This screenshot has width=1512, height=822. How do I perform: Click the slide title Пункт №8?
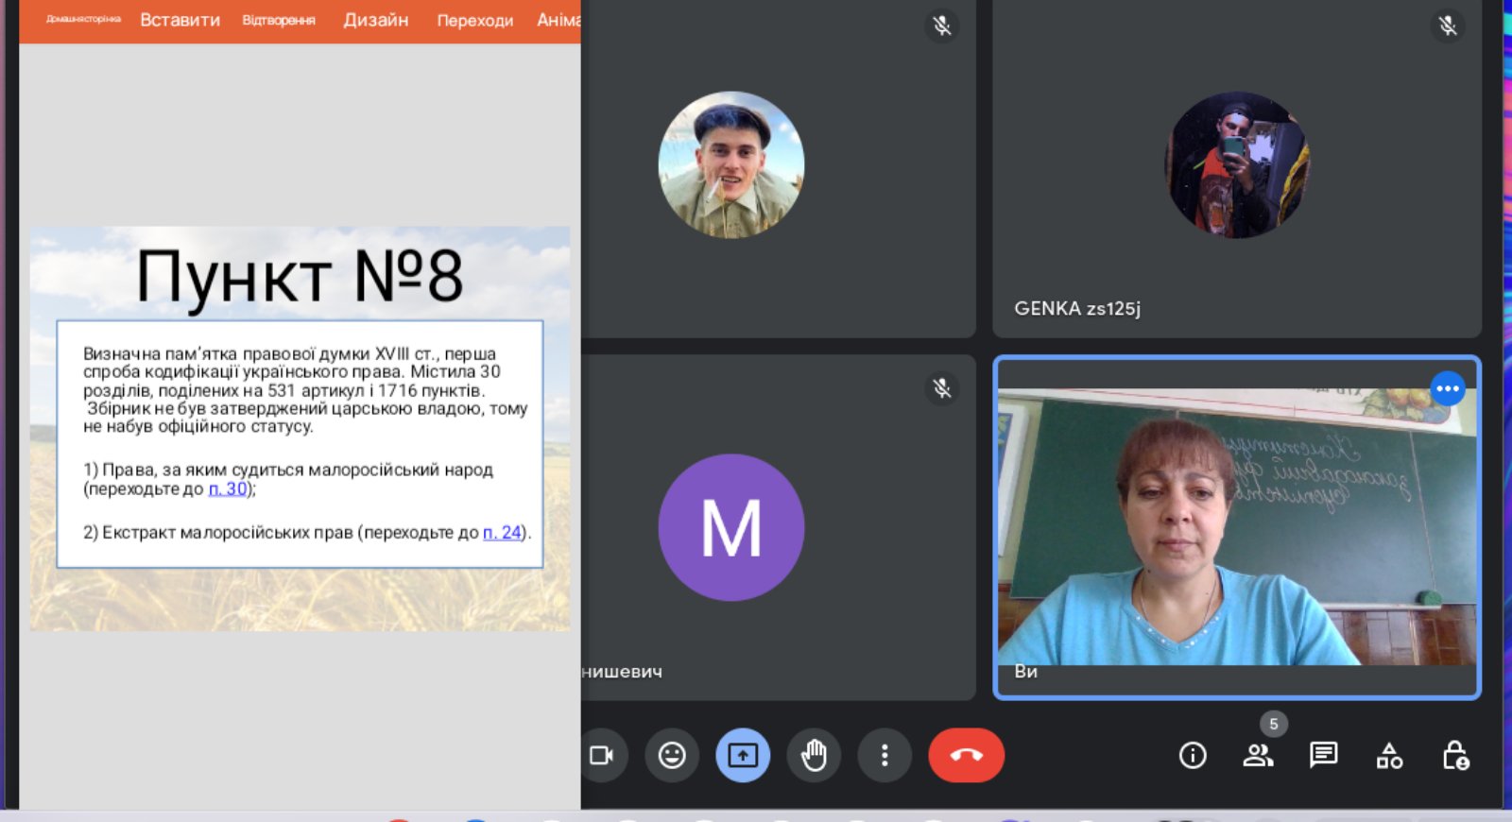[x=300, y=276]
